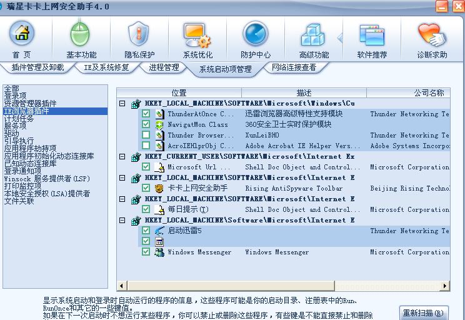This screenshot has height=320, width=465.
Task: Enable the AcroIEHlprObj checkbox
Action: [146, 146]
